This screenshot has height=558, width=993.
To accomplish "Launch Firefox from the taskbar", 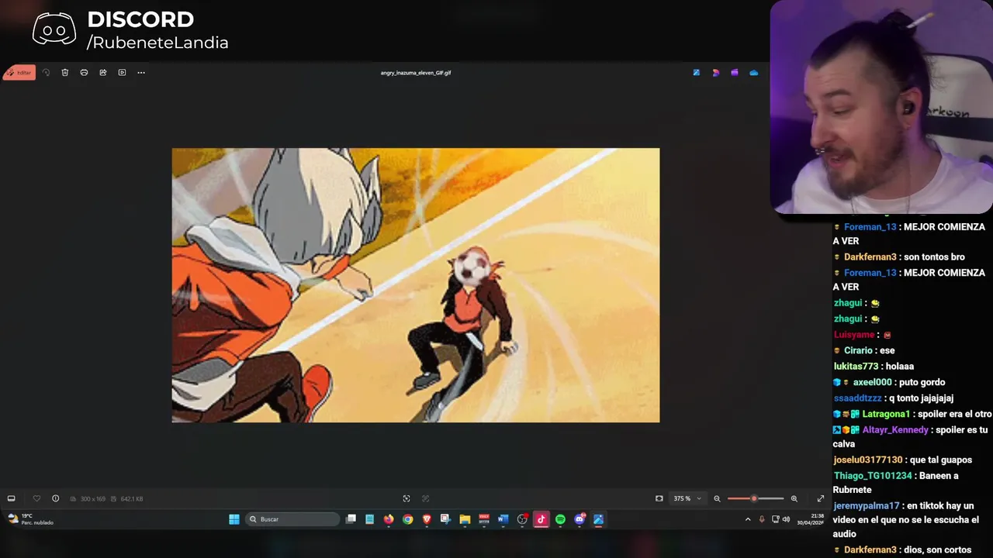I will pyautogui.click(x=389, y=519).
